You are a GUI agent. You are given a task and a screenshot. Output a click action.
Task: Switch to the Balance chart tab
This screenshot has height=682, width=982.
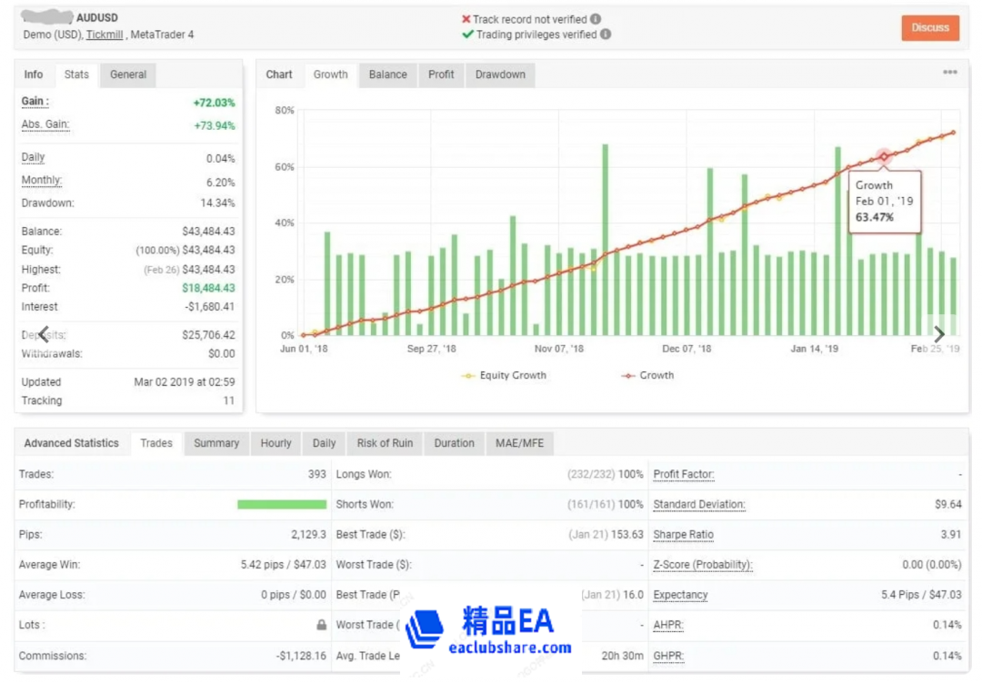click(x=387, y=74)
